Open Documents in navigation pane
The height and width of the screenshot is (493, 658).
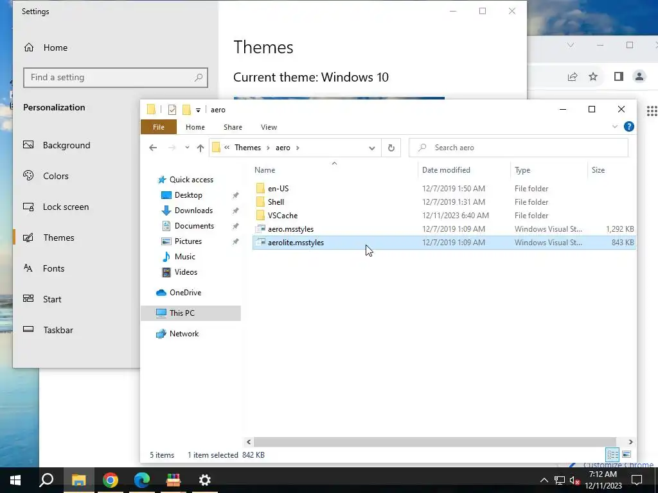point(194,226)
